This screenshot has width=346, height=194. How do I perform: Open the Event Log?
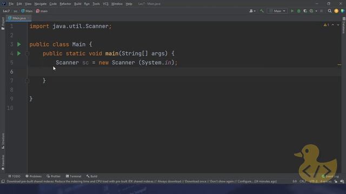[x=330, y=176]
